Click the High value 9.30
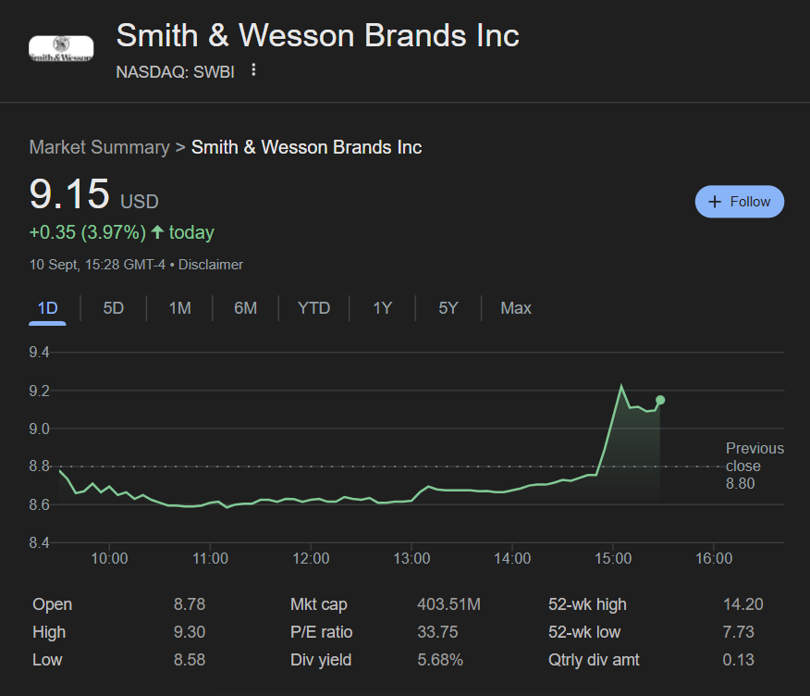 189,632
